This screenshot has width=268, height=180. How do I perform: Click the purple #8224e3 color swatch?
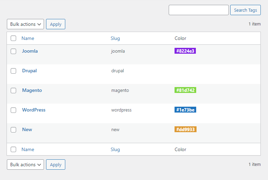click(x=185, y=51)
